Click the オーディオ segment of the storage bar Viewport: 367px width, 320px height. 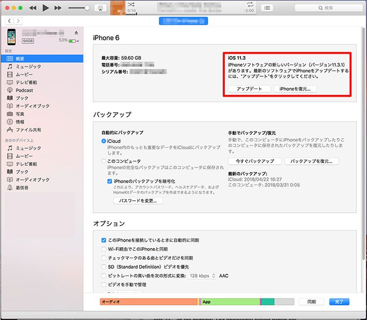[149, 302]
